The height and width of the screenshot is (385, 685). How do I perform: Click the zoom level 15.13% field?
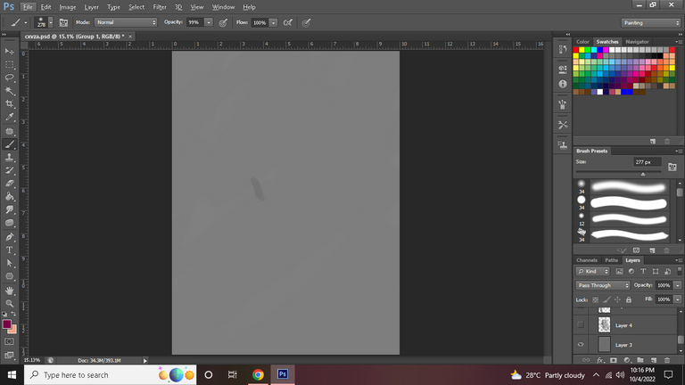32,360
